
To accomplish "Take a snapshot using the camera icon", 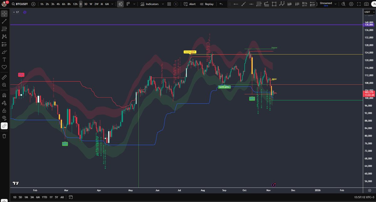I will [x=367, y=4].
